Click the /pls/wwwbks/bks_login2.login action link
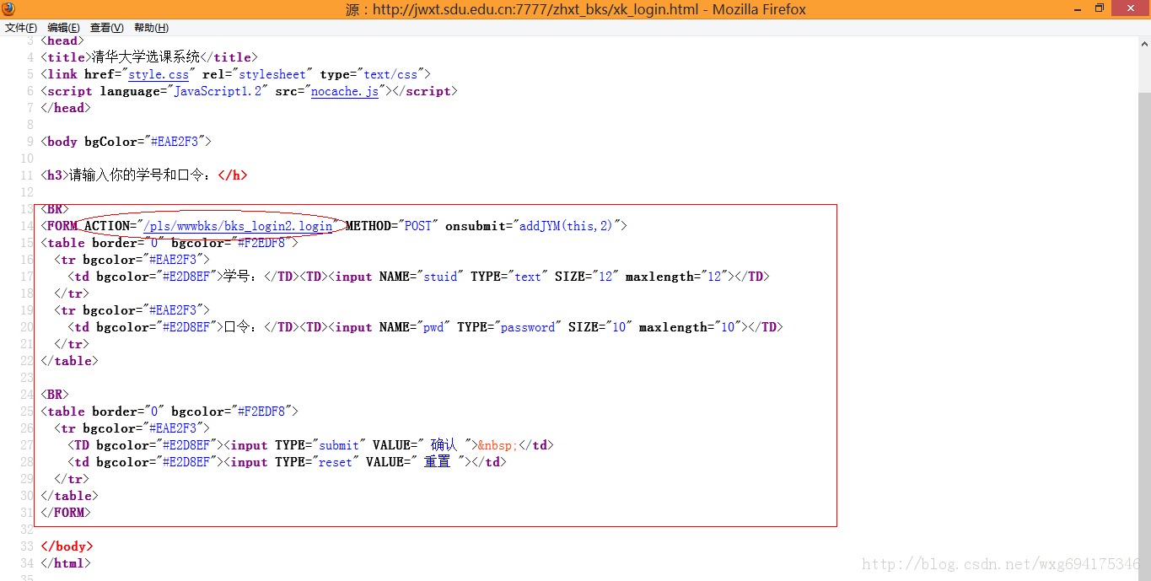 tap(239, 226)
